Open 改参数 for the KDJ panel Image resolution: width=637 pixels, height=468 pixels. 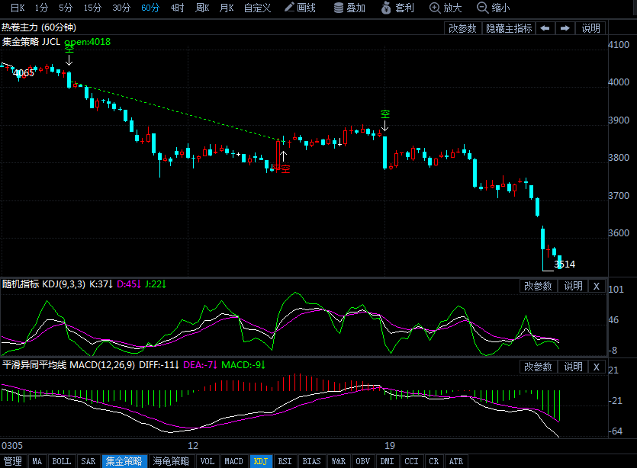[538, 286]
